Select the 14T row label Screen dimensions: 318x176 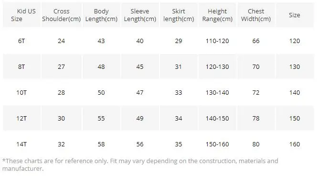point(21,144)
